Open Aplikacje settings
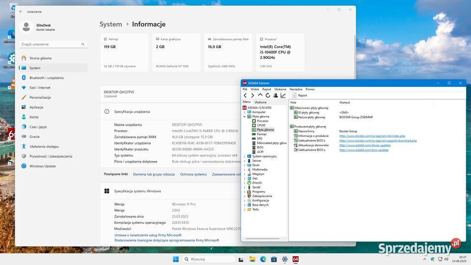The width and height of the screenshot is (471, 265). [x=53, y=107]
